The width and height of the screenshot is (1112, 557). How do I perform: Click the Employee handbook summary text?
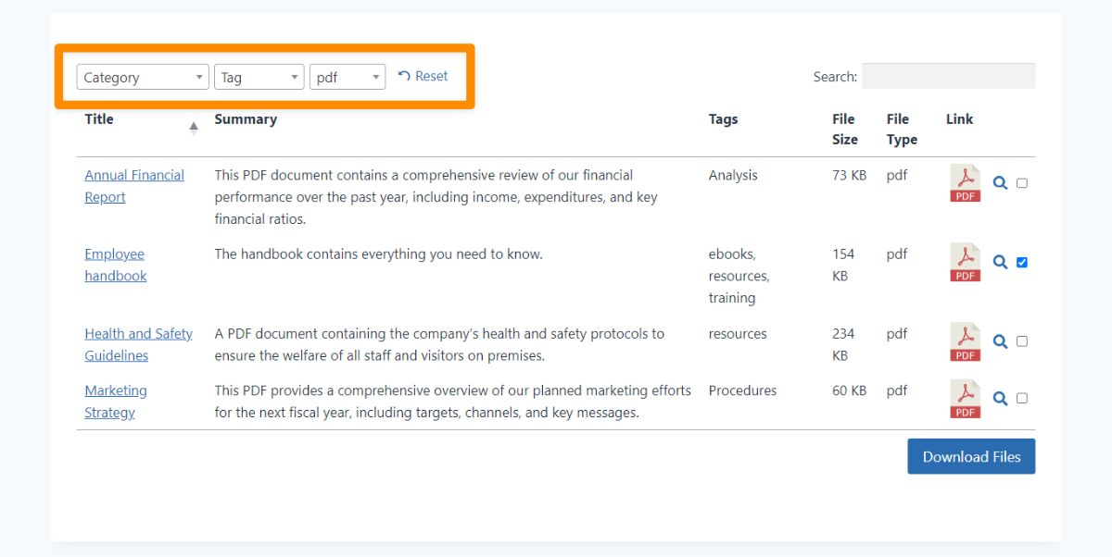[x=378, y=254]
